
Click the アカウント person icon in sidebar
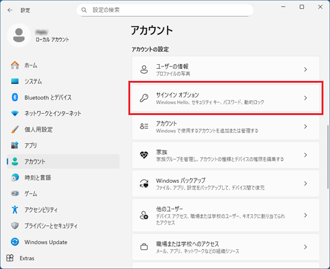[15, 161]
